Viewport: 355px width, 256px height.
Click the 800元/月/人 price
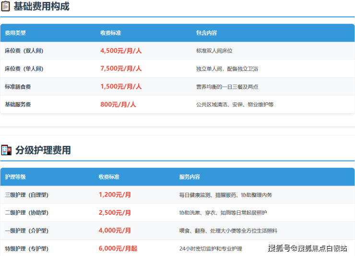pyautogui.click(x=118, y=105)
